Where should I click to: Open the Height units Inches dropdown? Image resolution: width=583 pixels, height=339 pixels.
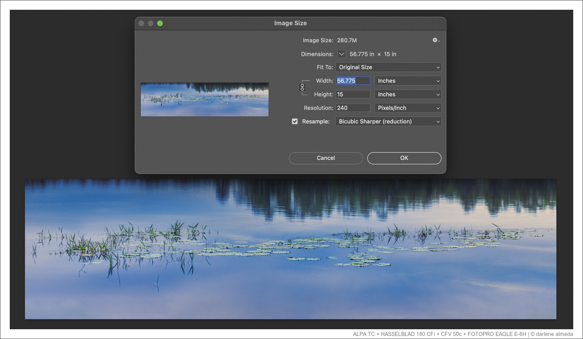point(408,94)
